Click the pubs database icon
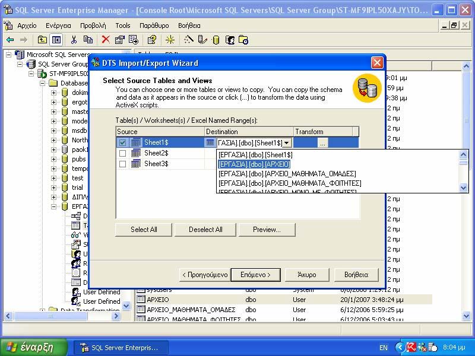The height and width of the screenshot is (356, 475). pyautogui.click(x=65, y=159)
